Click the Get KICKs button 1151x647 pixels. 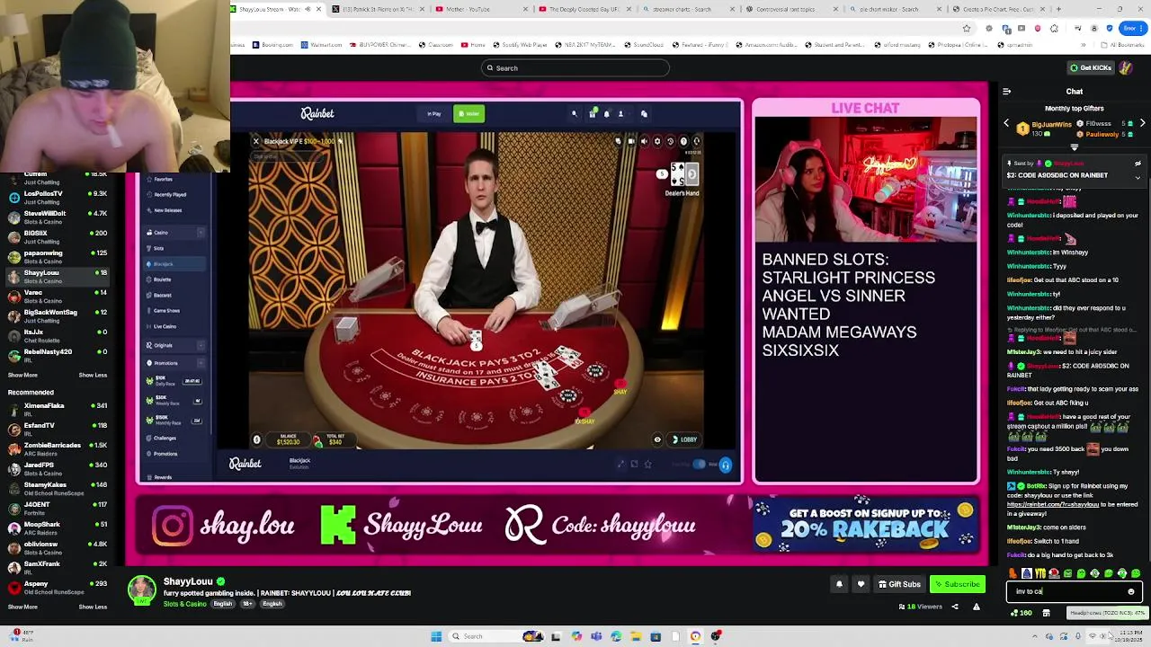tap(1091, 68)
